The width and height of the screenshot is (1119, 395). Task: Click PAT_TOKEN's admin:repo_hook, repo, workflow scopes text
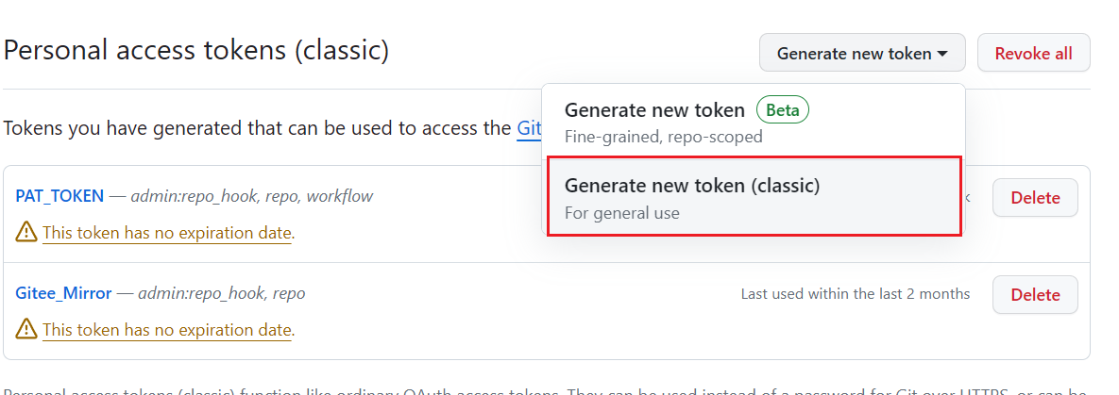pos(252,196)
